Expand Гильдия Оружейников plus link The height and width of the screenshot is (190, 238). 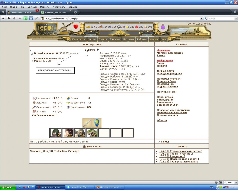[143, 89]
